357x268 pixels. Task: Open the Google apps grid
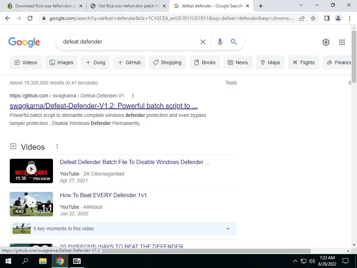pyautogui.click(x=342, y=42)
